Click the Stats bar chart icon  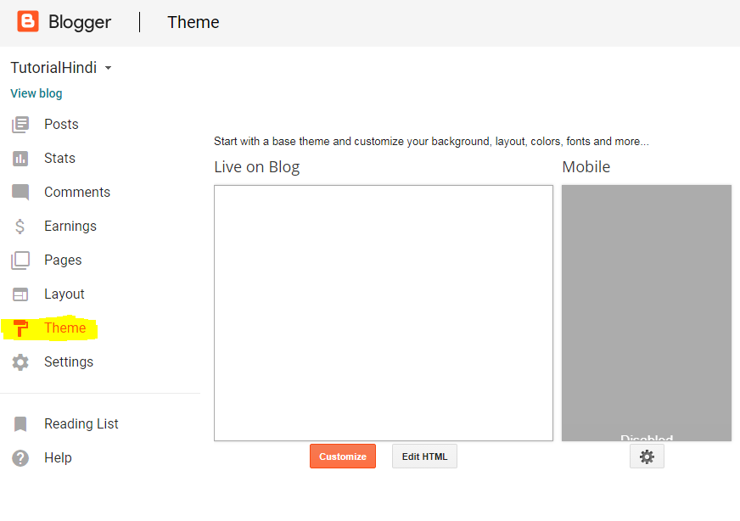tap(20, 159)
